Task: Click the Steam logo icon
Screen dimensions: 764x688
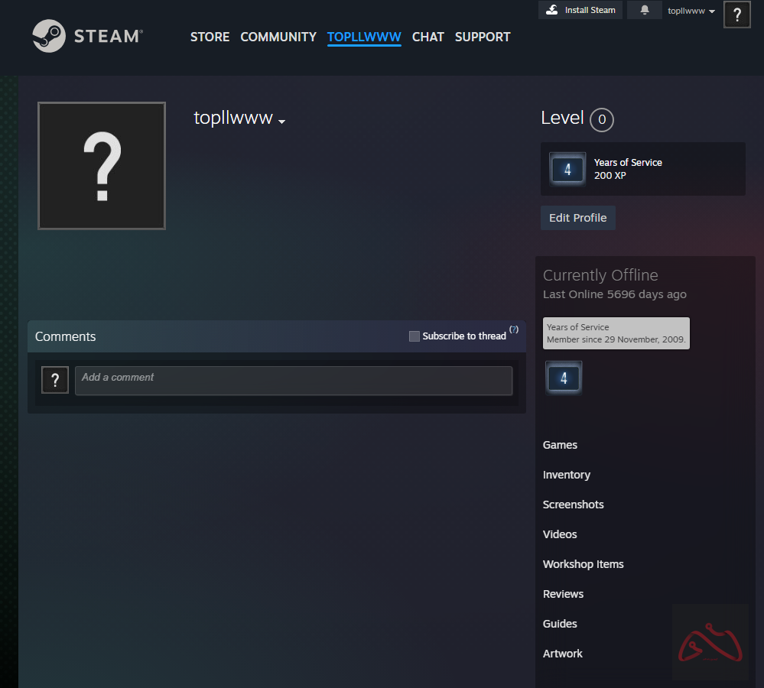Action: (49, 36)
